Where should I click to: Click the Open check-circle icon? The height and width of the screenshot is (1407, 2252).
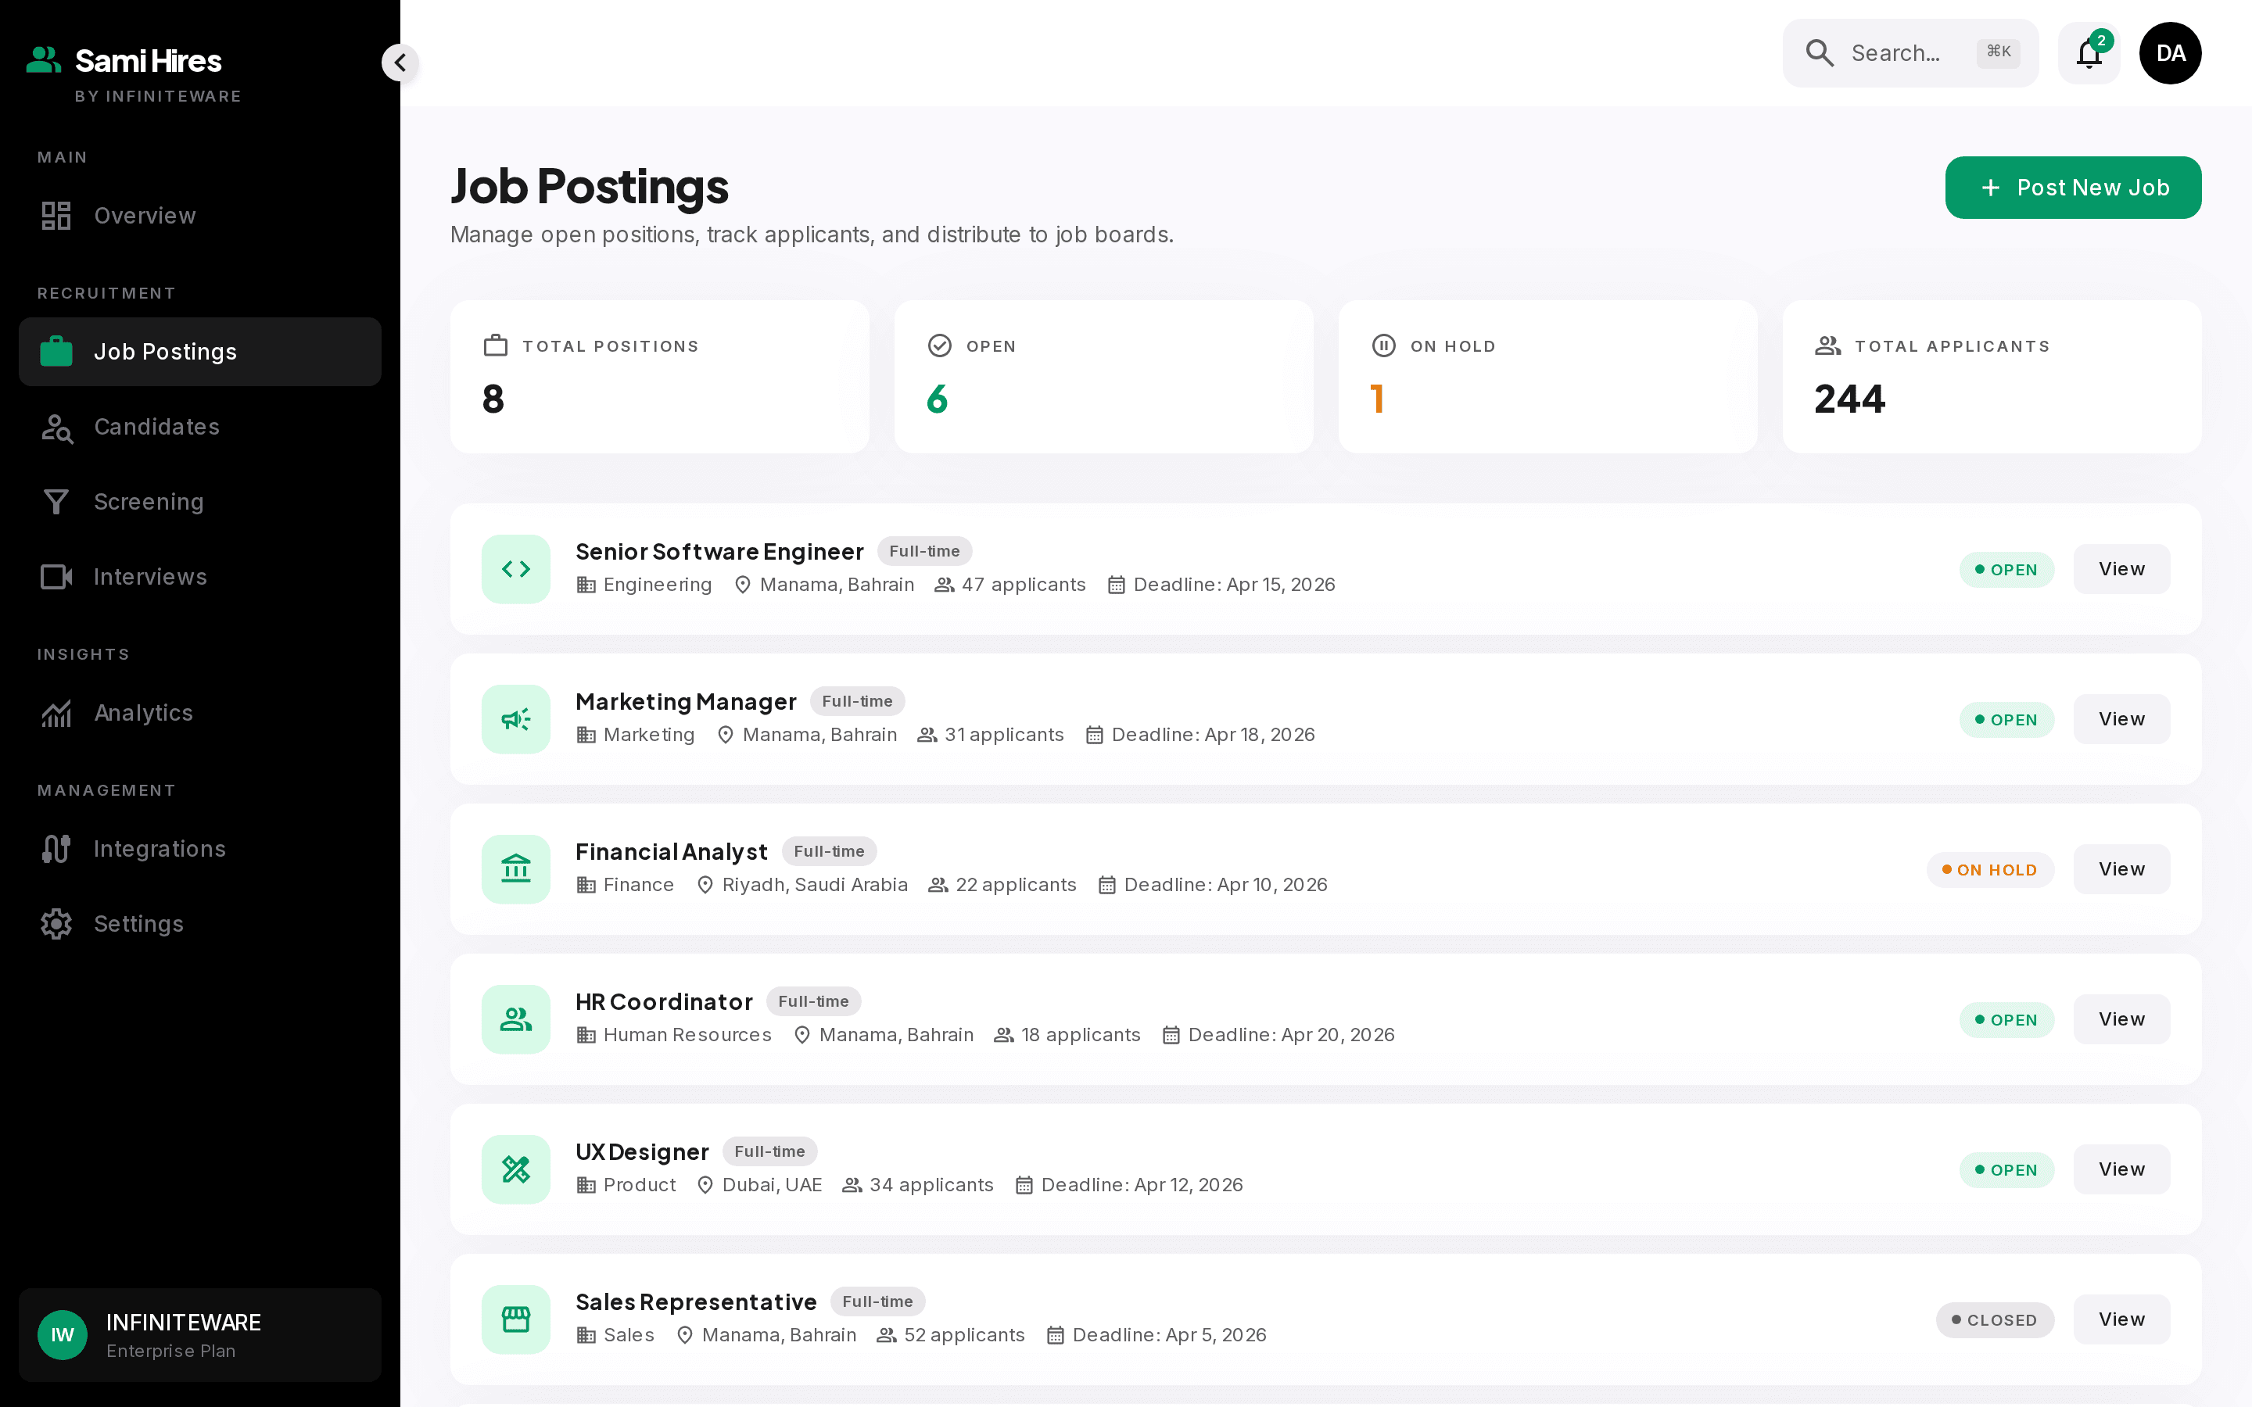[939, 346]
